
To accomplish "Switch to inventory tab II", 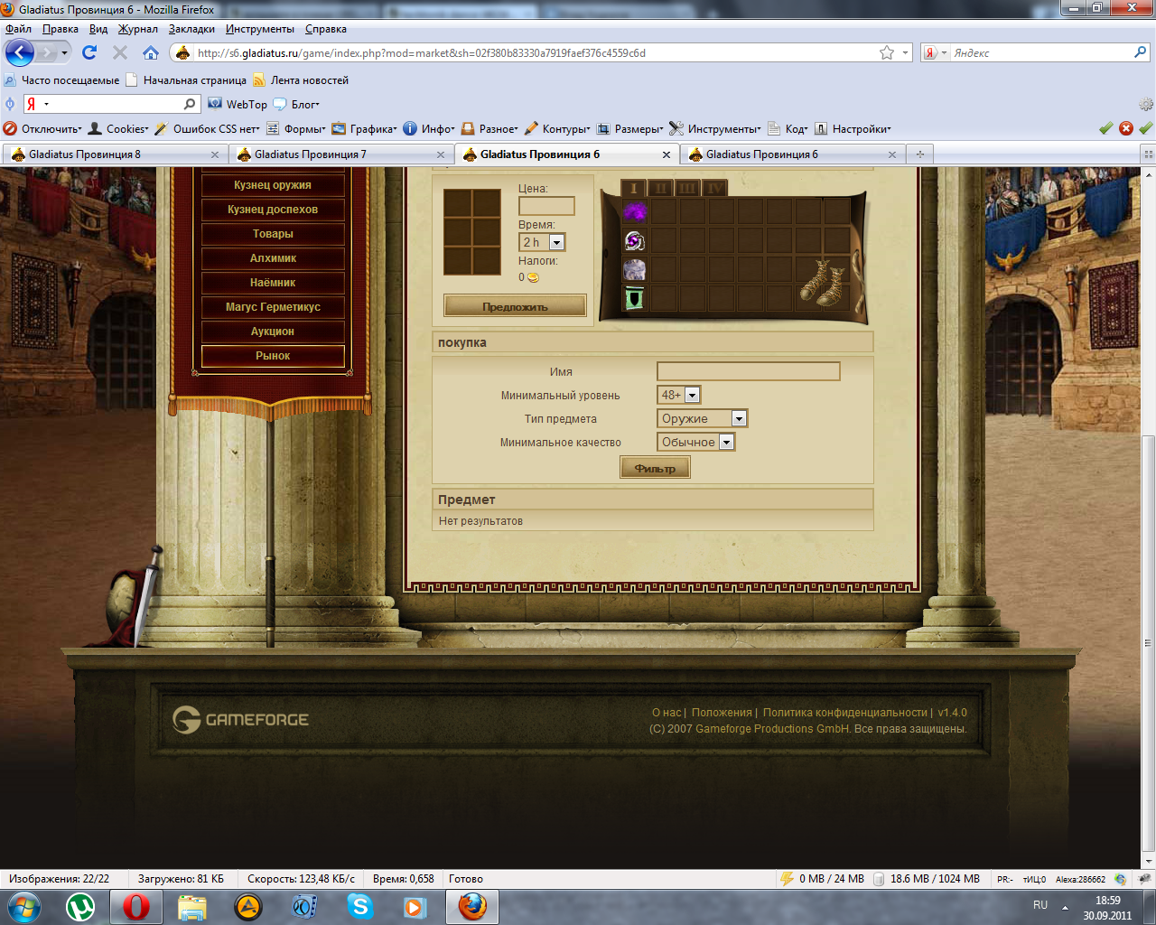I will pos(660,188).
